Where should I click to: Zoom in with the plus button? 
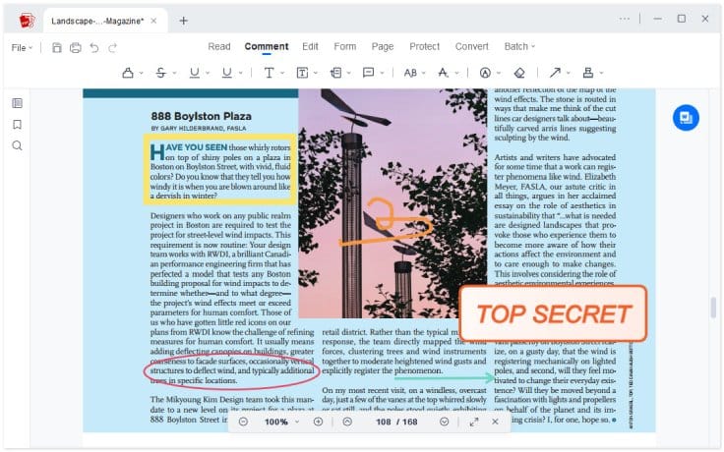click(x=318, y=422)
